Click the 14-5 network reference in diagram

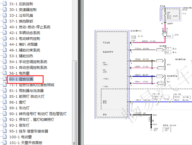point(169,64)
